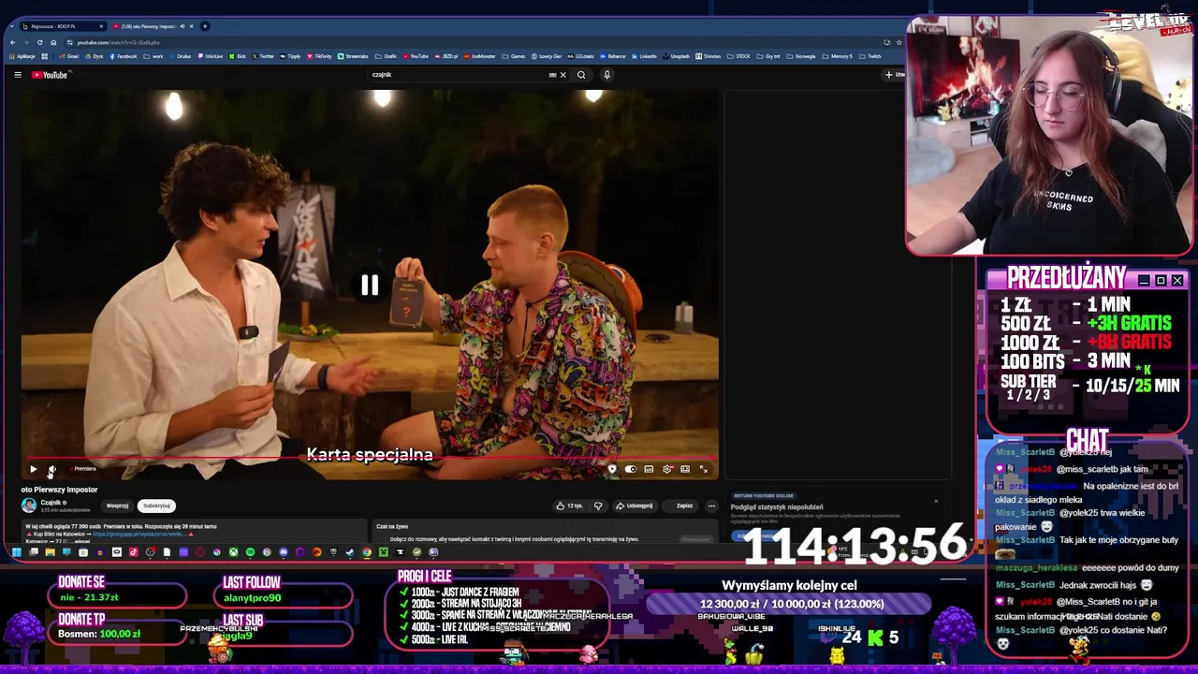This screenshot has height=674, width=1198.
Task: Open a new browser tab
Action: (x=205, y=26)
